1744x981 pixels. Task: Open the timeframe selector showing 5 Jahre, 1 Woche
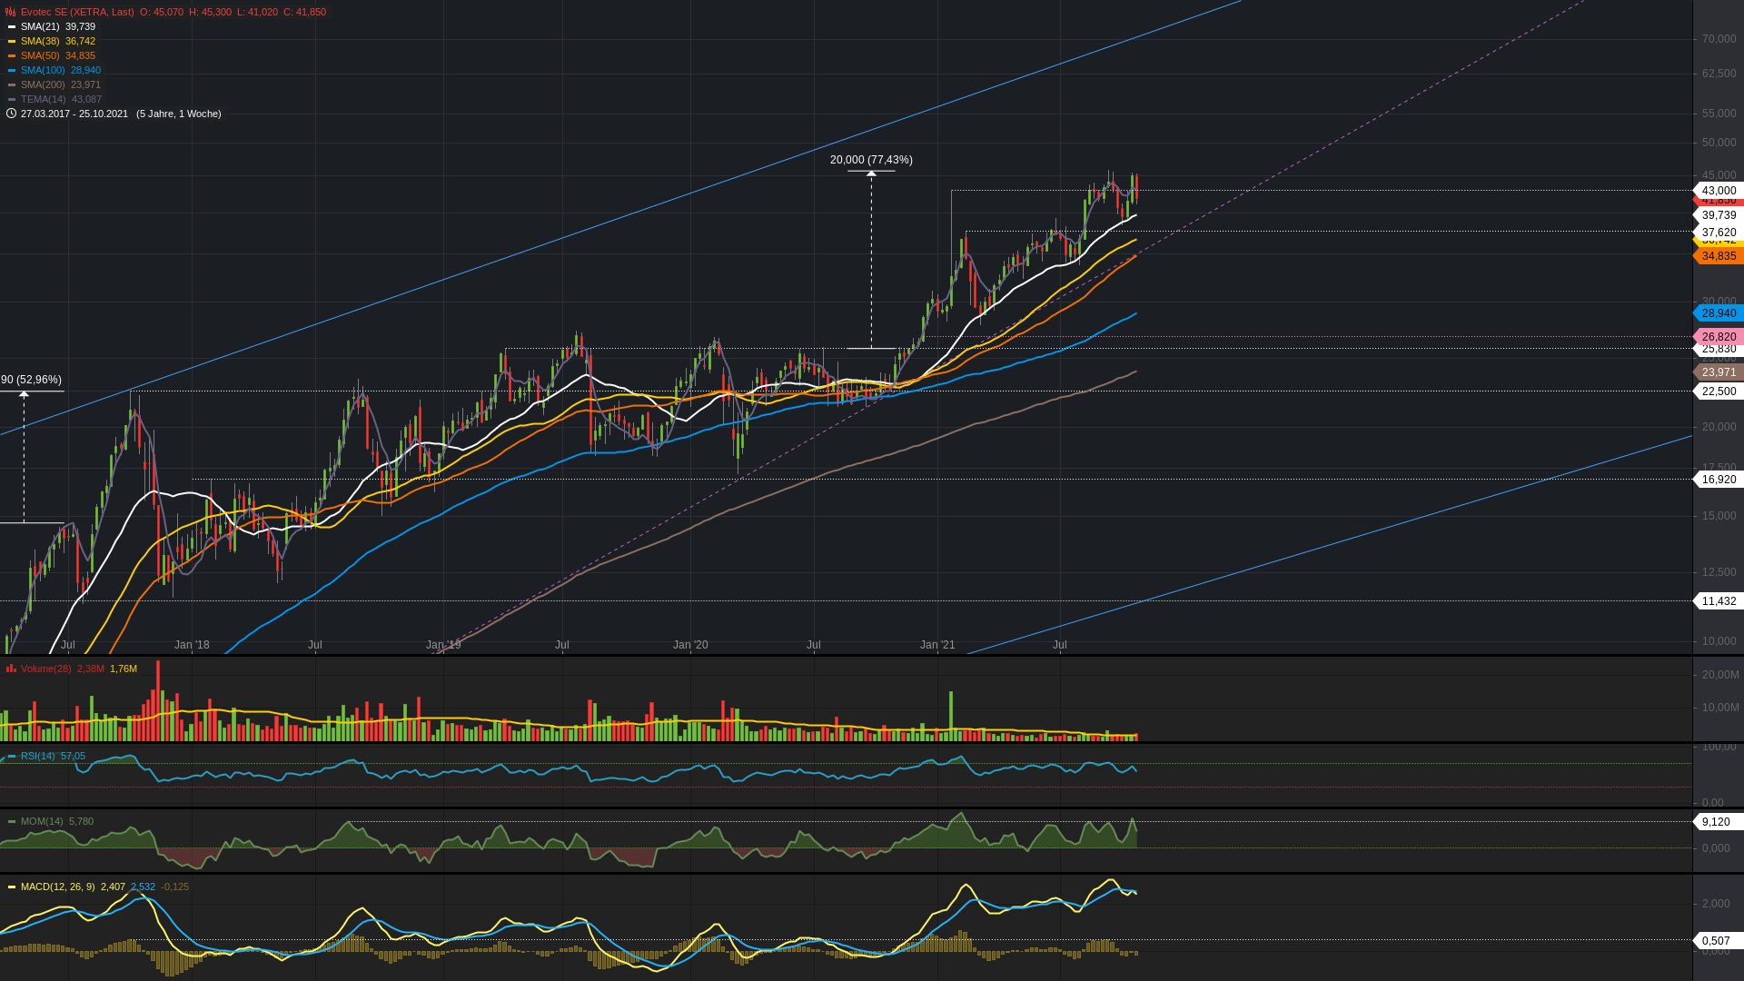tap(178, 114)
